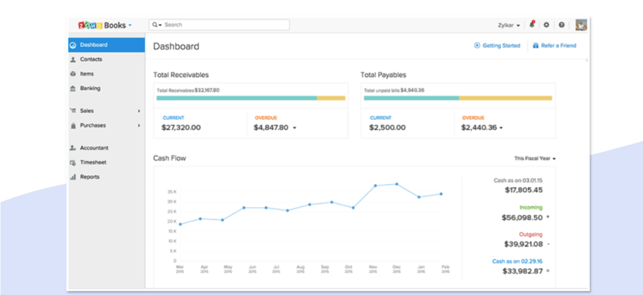Click the Refer a Friend gift icon
643x295 pixels.
coord(536,45)
